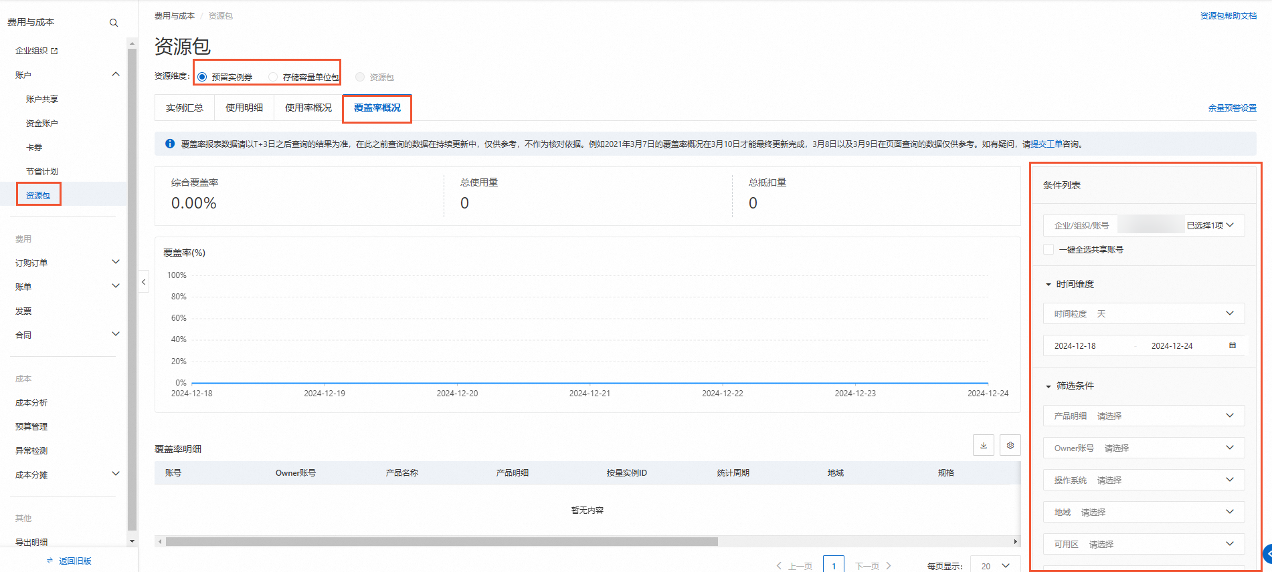This screenshot has width=1272, height=572.
Task: Open 资金账户 in the sidebar
Action: coord(42,123)
